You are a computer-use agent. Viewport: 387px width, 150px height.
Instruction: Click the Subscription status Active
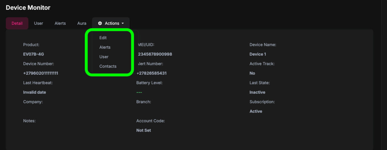(x=256, y=111)
